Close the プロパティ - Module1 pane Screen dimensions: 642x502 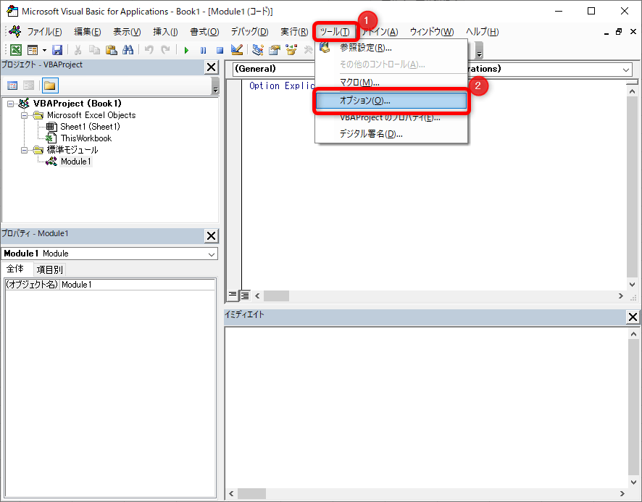(x=212, y=236)
